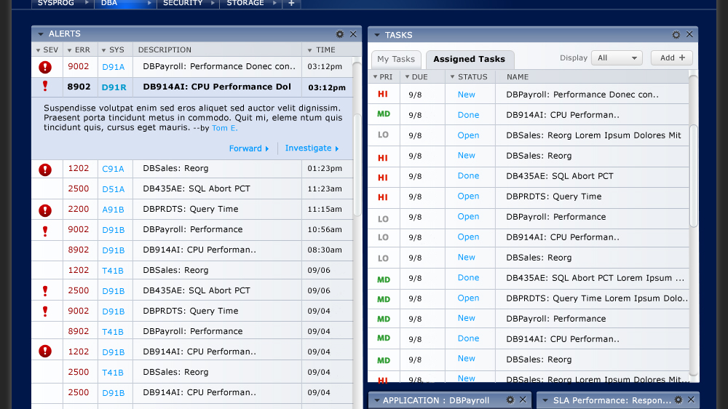Click the exclamation icon on 8902 D91R row
Image resolution: width=728 pixels, height=409 pixels.
(x=45, y=86)
